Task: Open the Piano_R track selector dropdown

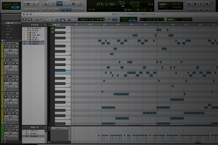Action: [x=90, y=20]
